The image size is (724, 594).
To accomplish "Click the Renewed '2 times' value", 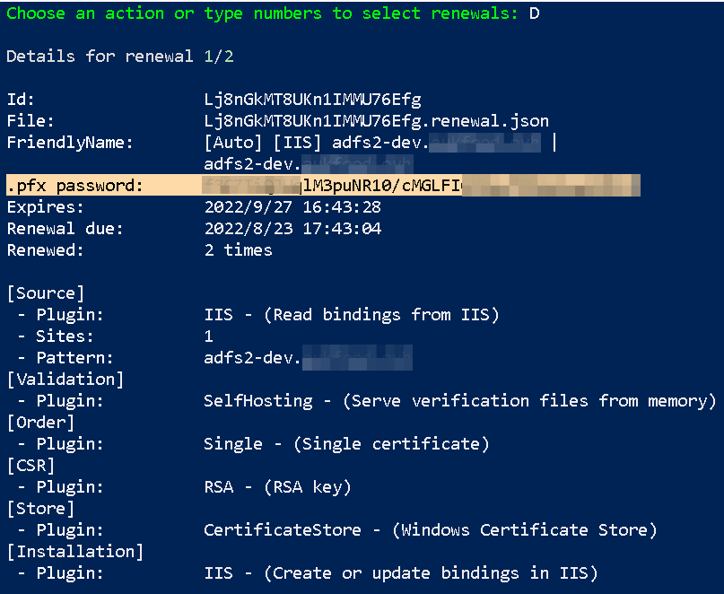I will click(x=239, y=249).
